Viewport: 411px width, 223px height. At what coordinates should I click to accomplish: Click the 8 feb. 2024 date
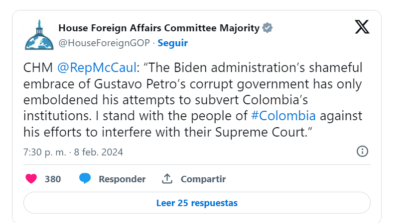[x=98, y=152]
